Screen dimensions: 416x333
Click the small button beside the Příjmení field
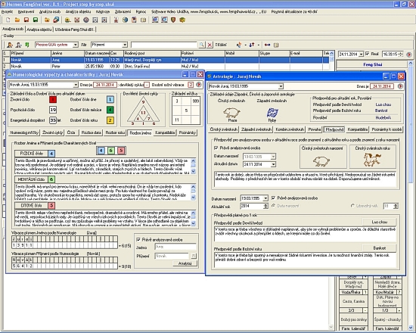[194, 256]
